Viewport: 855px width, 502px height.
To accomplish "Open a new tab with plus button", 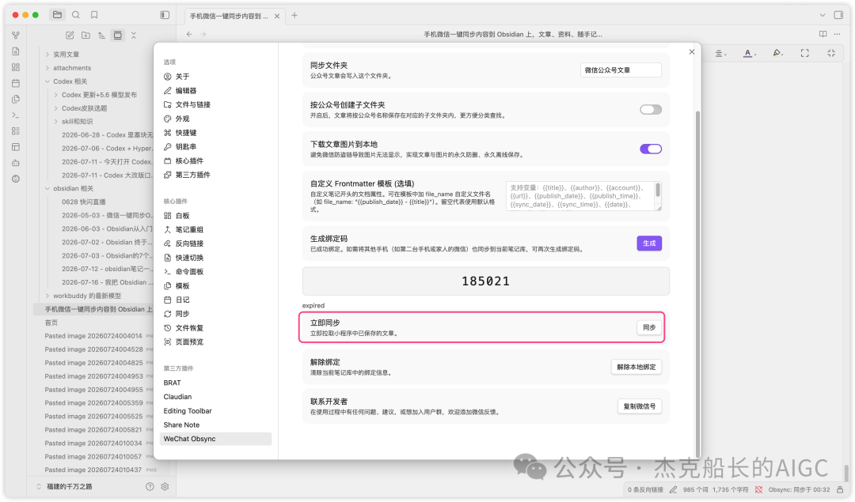I will (x=294, y=15).
